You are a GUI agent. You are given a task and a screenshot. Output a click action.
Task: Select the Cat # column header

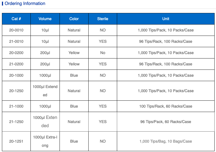16,19
